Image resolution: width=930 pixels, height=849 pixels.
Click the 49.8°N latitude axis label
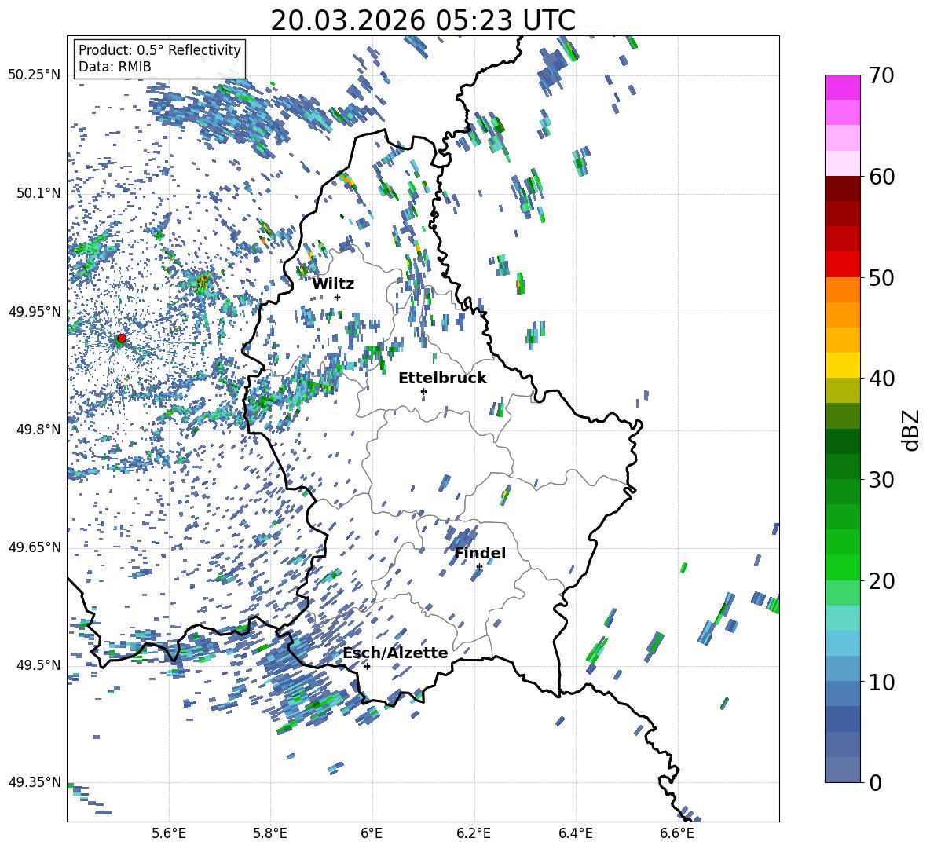35,430
